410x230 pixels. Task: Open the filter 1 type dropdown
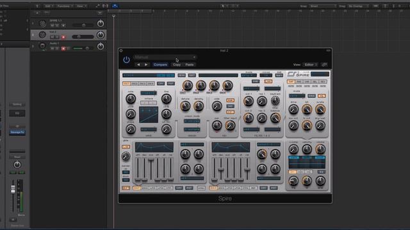click(251, 88)
